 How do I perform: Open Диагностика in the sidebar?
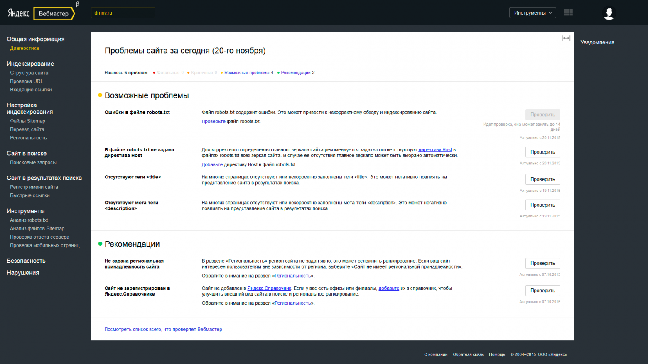click(25, 48)
